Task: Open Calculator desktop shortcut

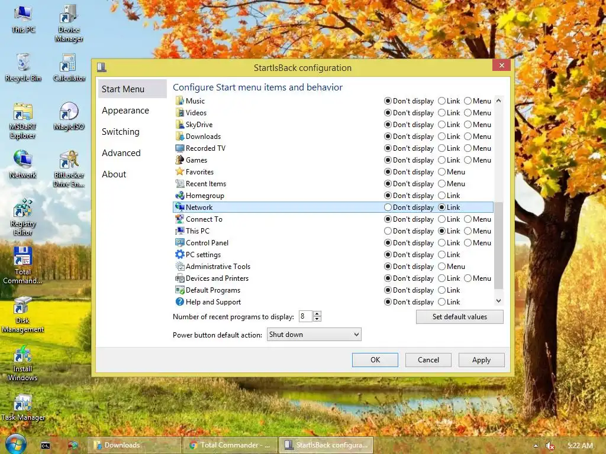Action: coord(69,67)
